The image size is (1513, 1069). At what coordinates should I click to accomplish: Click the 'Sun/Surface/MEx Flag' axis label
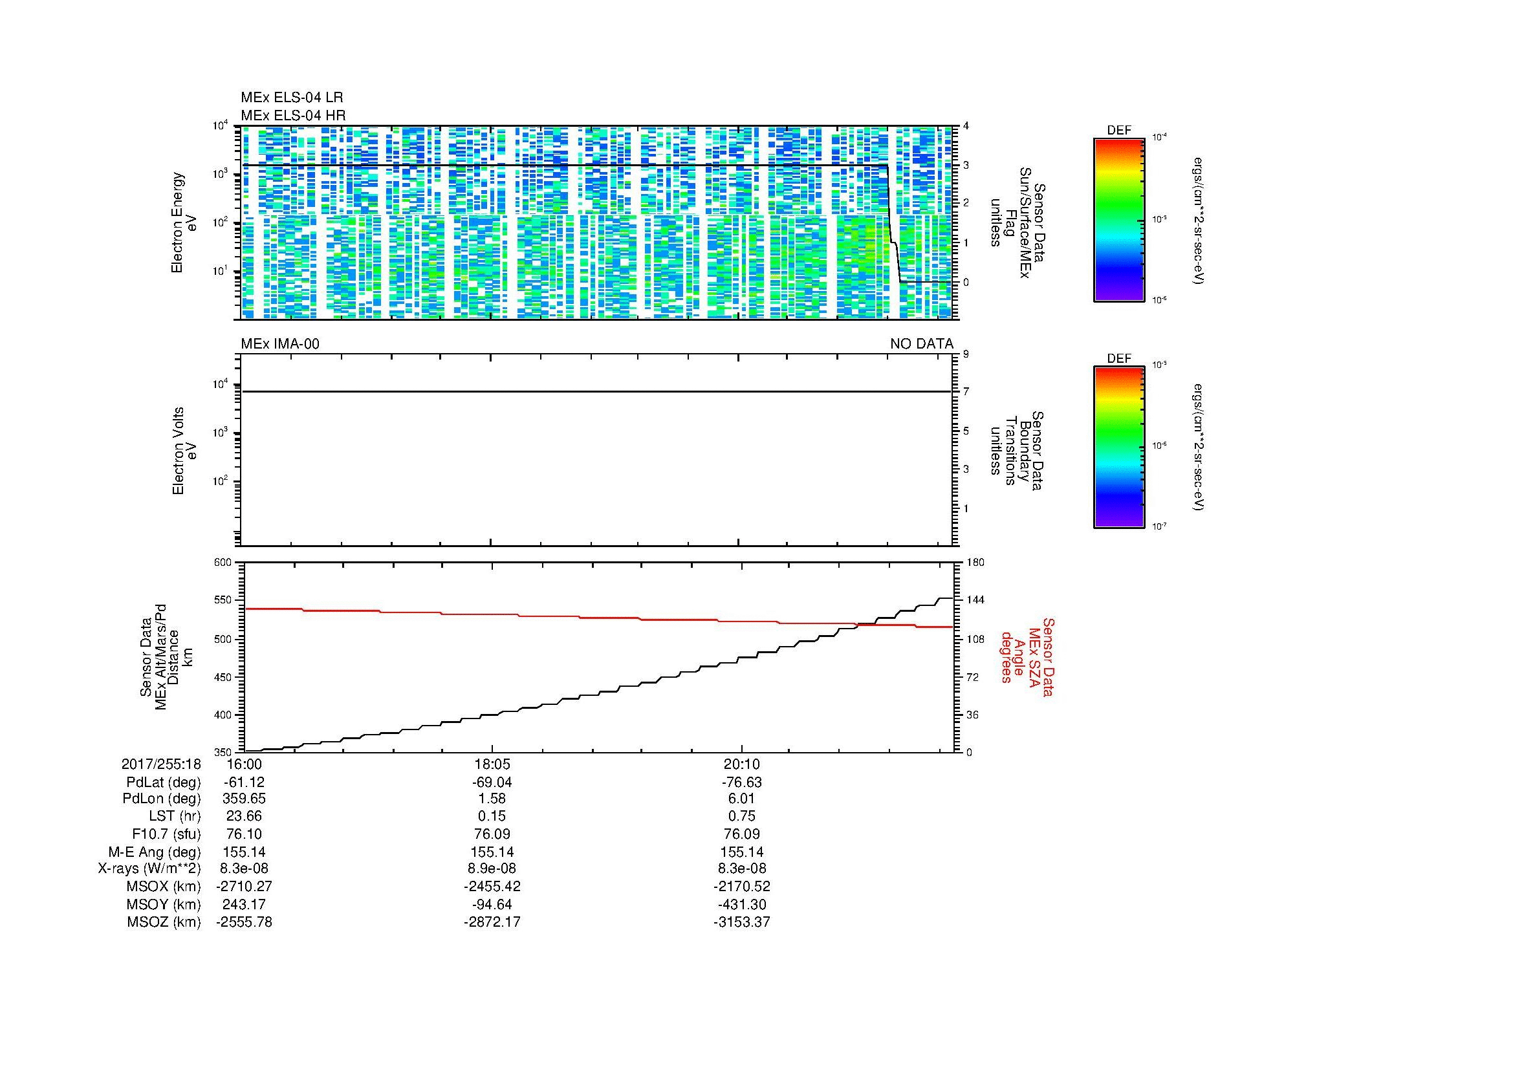pyautogui.click(x=1018, y=222)
